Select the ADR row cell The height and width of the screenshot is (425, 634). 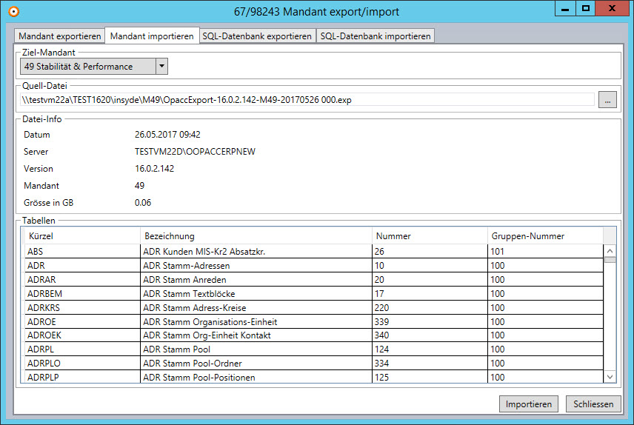82,266
